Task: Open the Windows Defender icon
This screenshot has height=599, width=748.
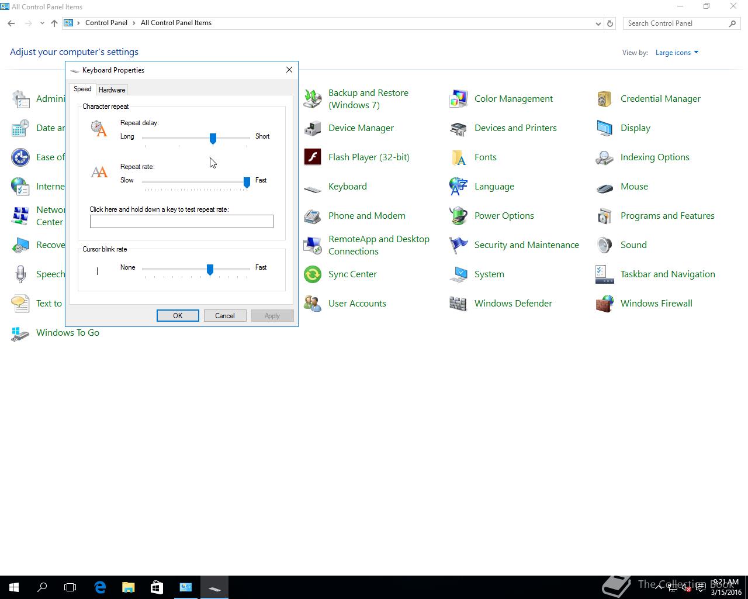Action: 459,304
